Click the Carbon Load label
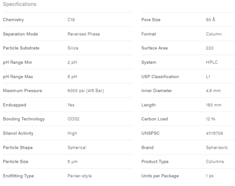This screenshot has width=235, height=186. coord(155,119)
